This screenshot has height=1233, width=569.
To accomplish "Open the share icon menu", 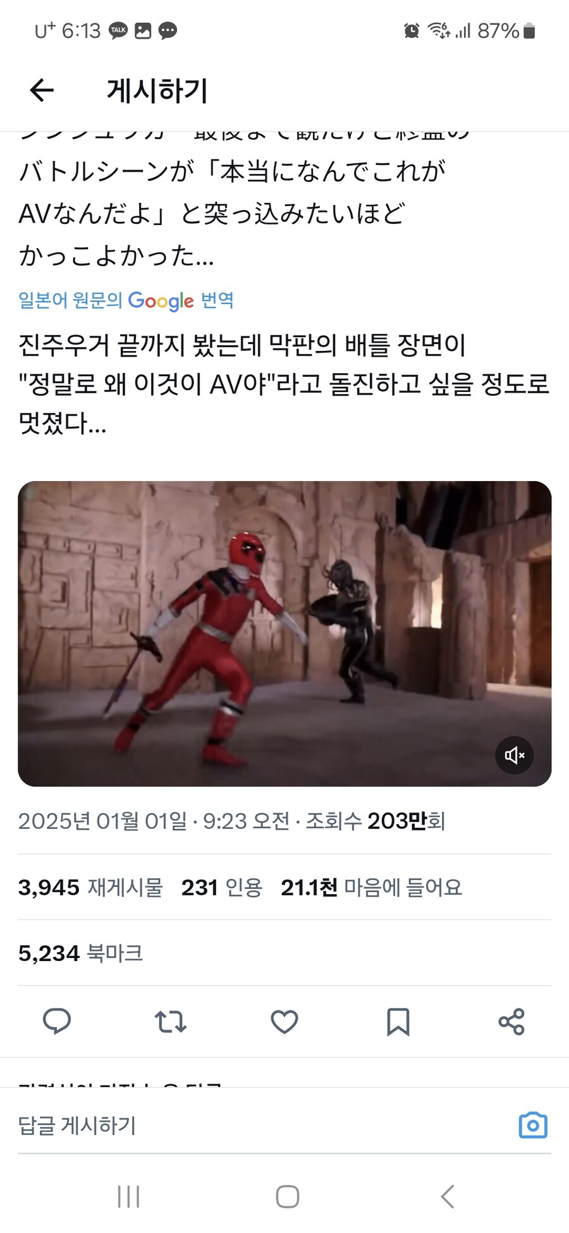I will (511, 1021).
